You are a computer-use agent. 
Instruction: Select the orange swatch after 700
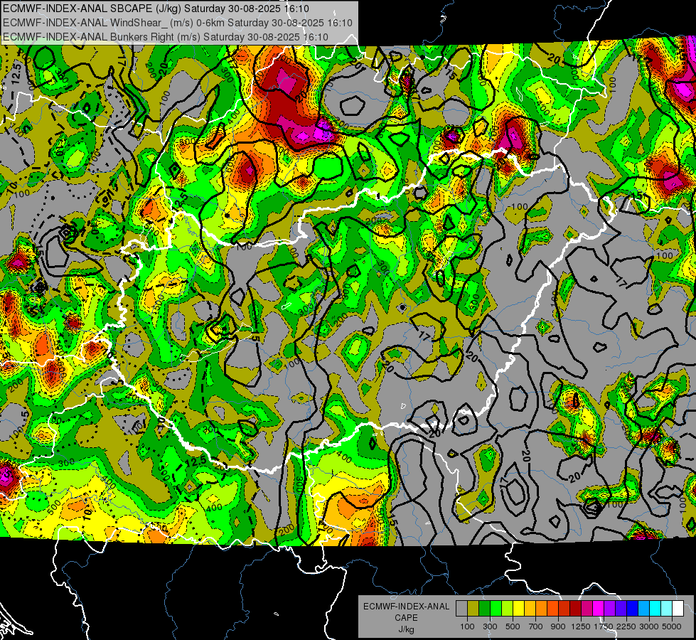tap(541, 608)
